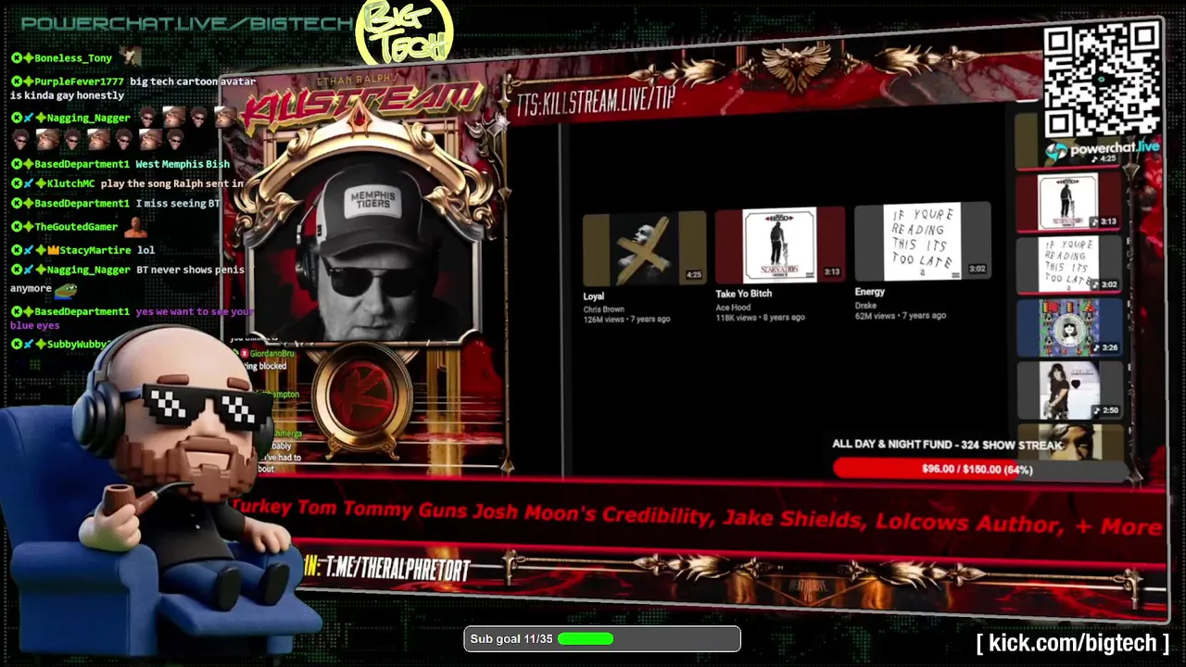Open the Take Yo Bitch video thumbnail
The image size is (1186, 667).
(779, 245)
